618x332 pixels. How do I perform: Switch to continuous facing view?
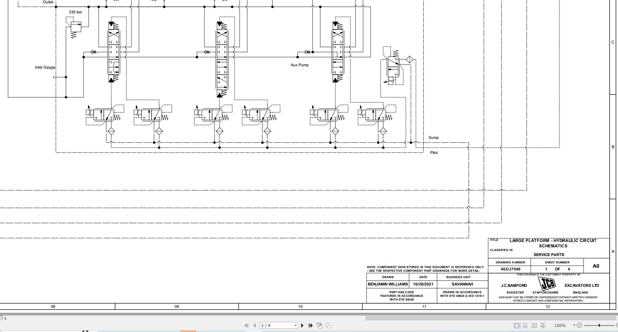pyautogui.click(x=543, y=325)
